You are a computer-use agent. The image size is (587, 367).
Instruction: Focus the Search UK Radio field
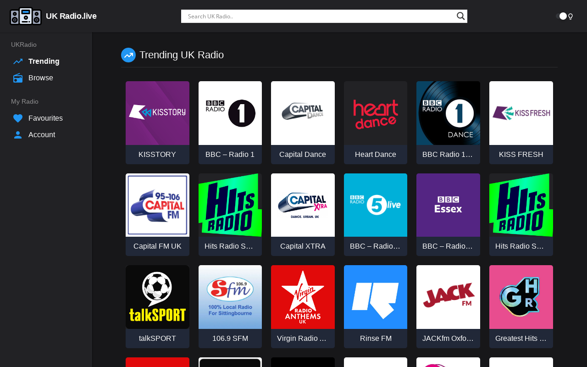318,16
